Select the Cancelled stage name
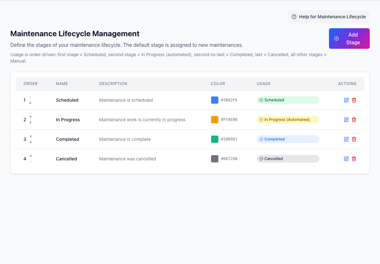 (x=66, y=159)
